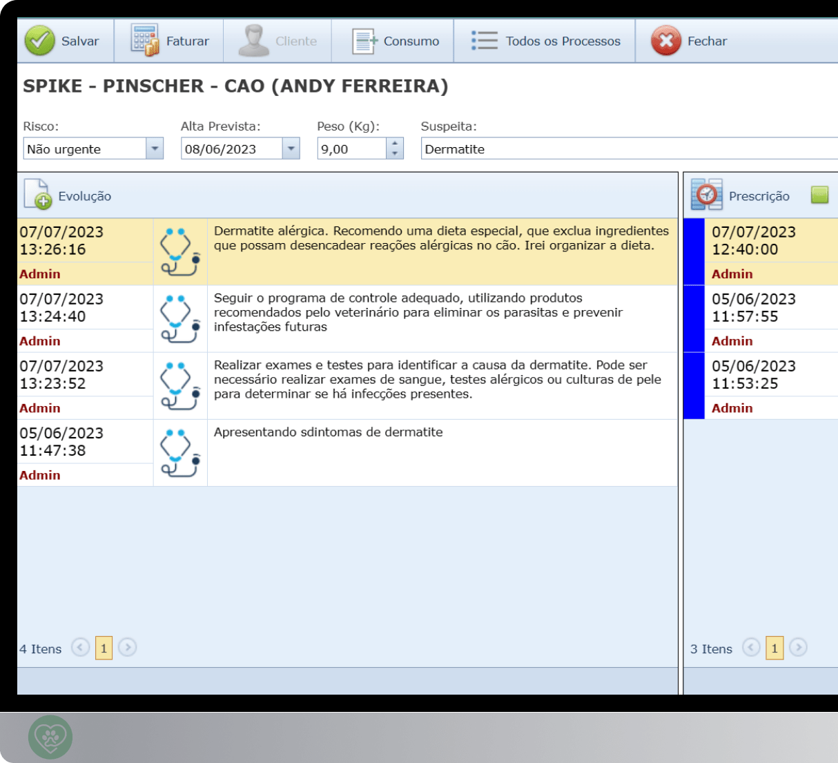Click the red X Fechar icon
838x763 pixels.
665,40
